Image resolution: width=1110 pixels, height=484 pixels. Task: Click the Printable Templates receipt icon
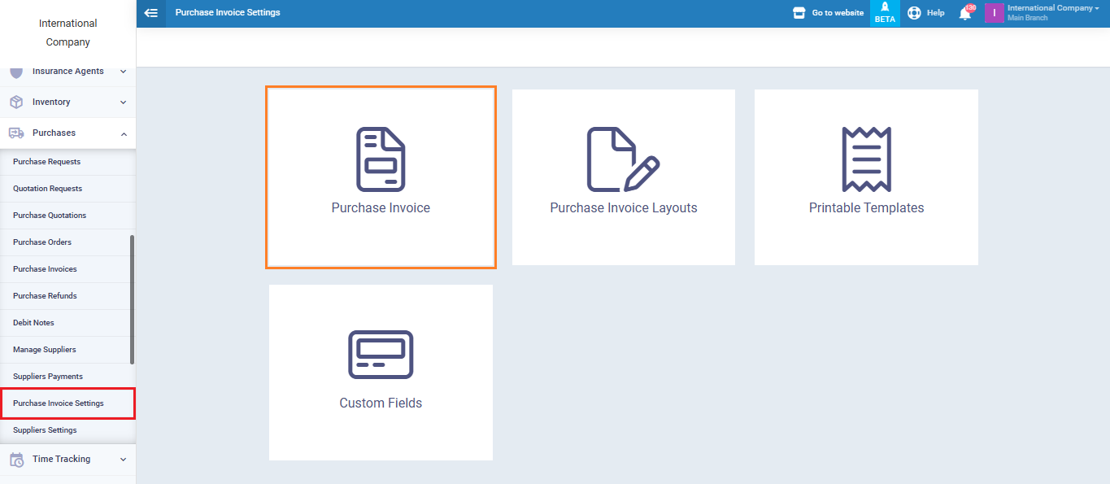point(866,159)
